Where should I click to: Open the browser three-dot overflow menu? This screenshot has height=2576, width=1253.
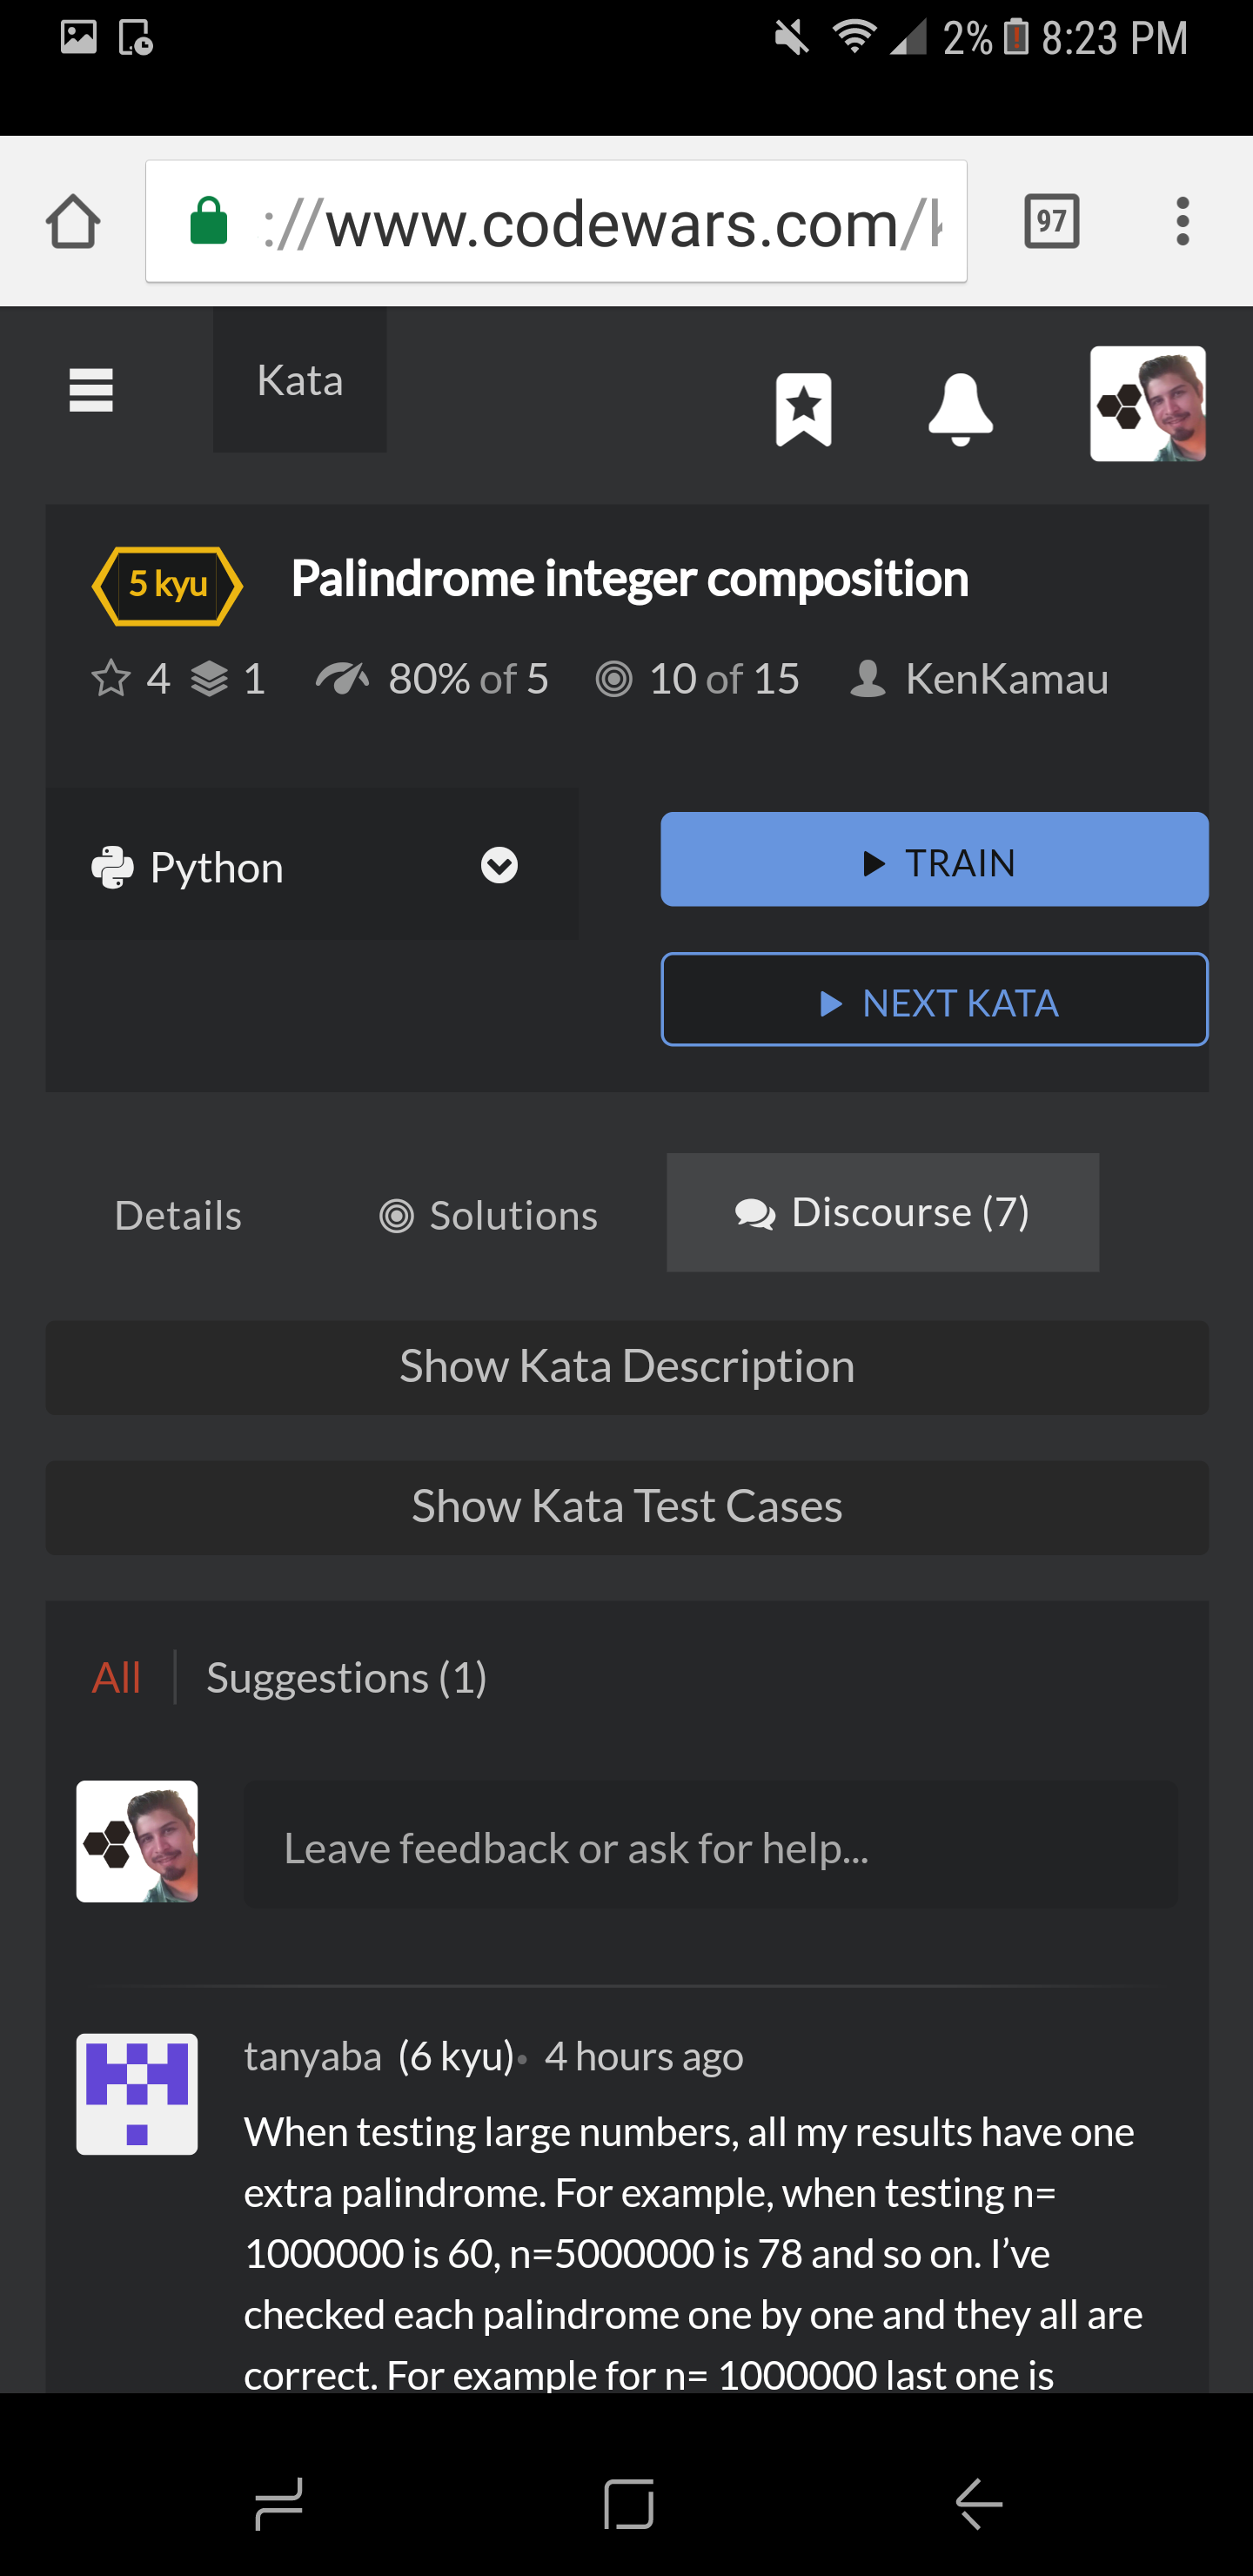(1182, 221)
